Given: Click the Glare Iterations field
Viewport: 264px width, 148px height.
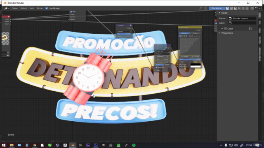Looking at the screenshot, I should coord(163,57).
